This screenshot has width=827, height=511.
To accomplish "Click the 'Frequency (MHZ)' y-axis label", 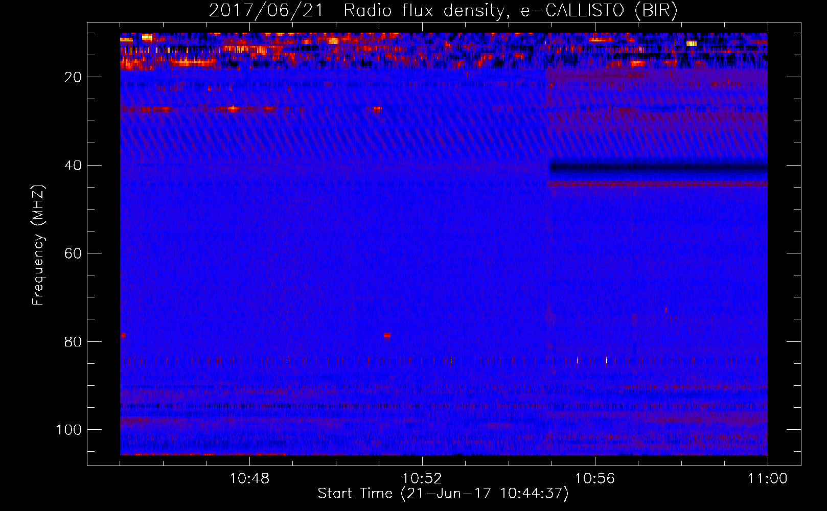I will tap(38, 245).
